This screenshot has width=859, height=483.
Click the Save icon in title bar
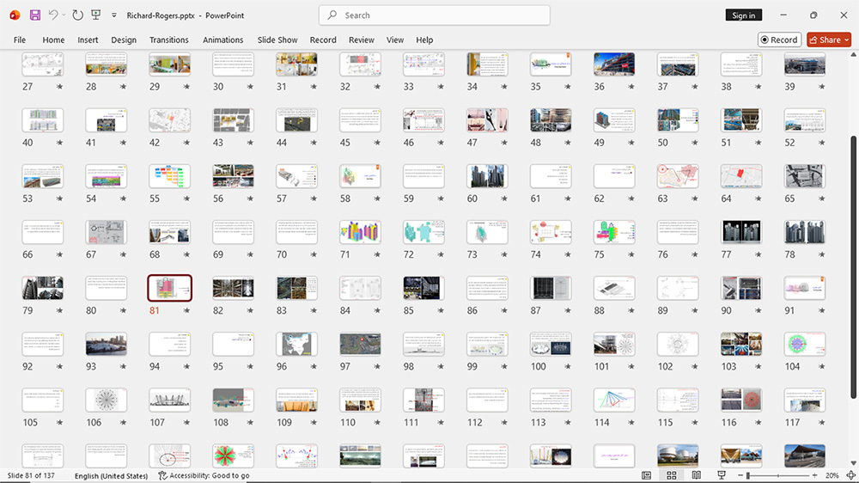point(35,15)
